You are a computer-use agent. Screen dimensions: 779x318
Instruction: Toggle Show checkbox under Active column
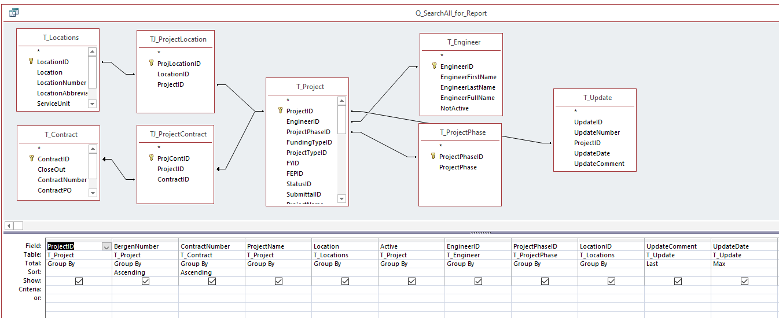[411, 281]
